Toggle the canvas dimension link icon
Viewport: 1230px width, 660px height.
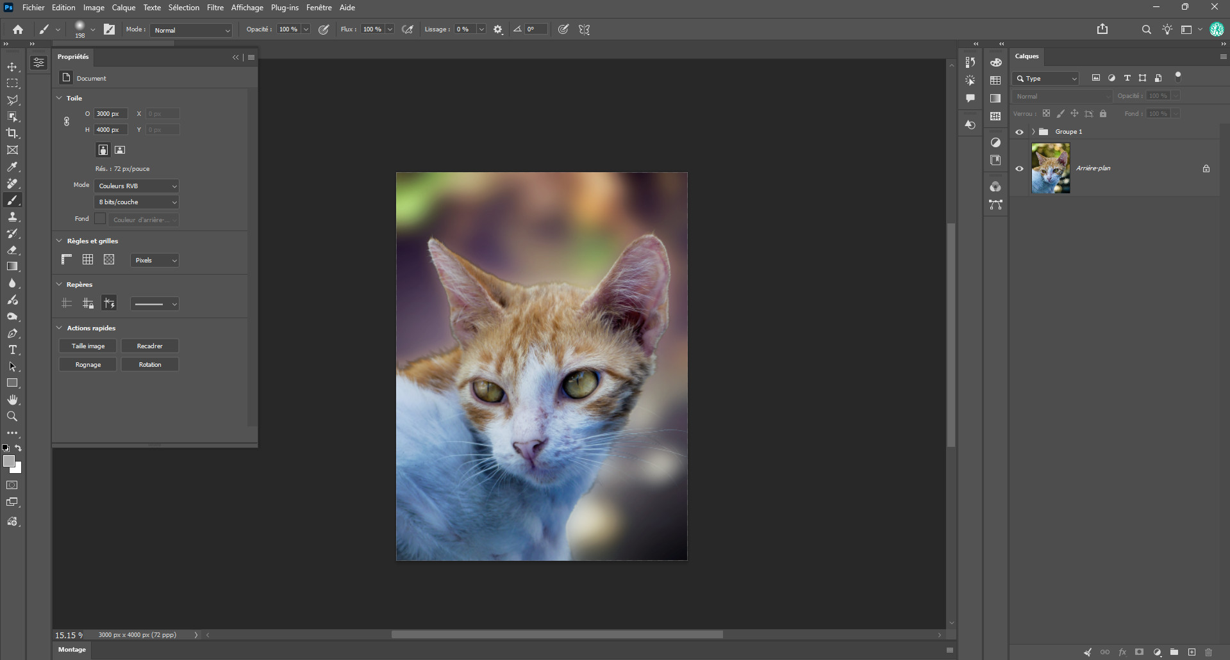(67, 121)
